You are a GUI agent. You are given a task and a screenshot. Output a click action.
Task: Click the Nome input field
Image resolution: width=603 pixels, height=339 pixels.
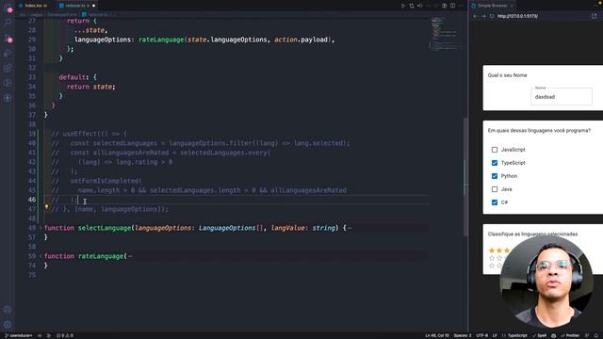(x=562, y=96)
